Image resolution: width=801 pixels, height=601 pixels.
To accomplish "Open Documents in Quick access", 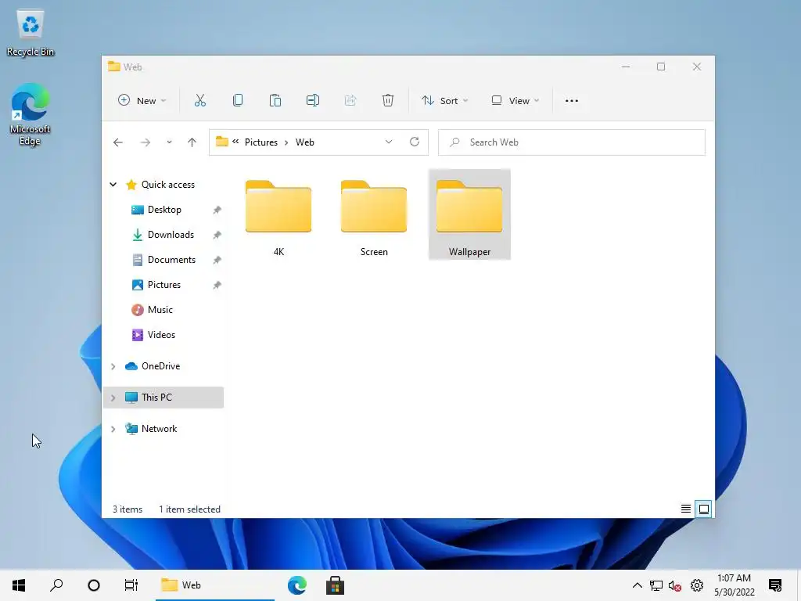I will (x=171, y=260).
